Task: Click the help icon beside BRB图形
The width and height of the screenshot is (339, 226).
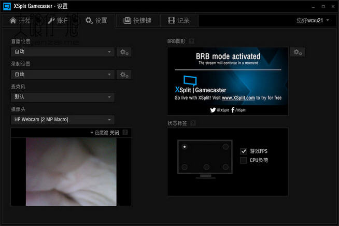Action: pyautogui.click(x=192, y=41)
